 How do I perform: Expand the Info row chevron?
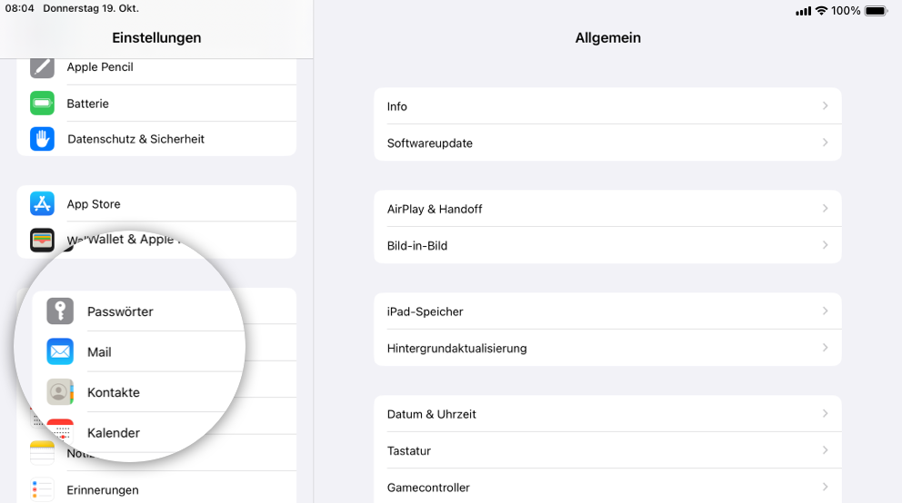click(x=825, y=105)
